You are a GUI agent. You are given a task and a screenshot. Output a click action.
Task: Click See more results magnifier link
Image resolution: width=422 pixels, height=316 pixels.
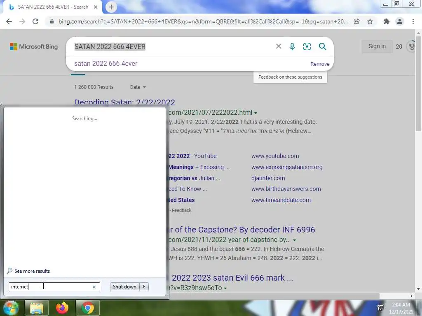point(28,271)
